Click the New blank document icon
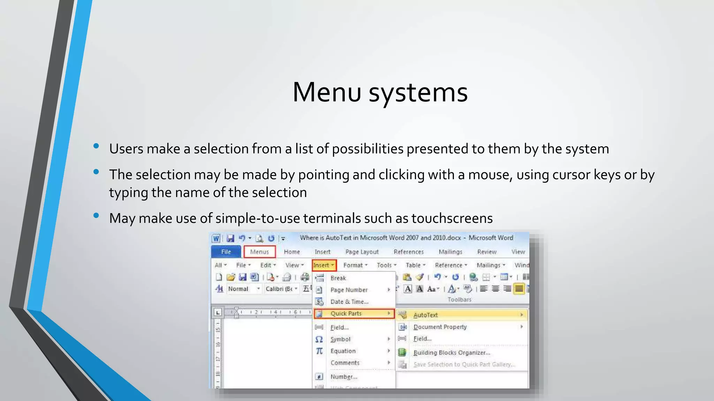The image size is (714, 401). tap(219, 277)
